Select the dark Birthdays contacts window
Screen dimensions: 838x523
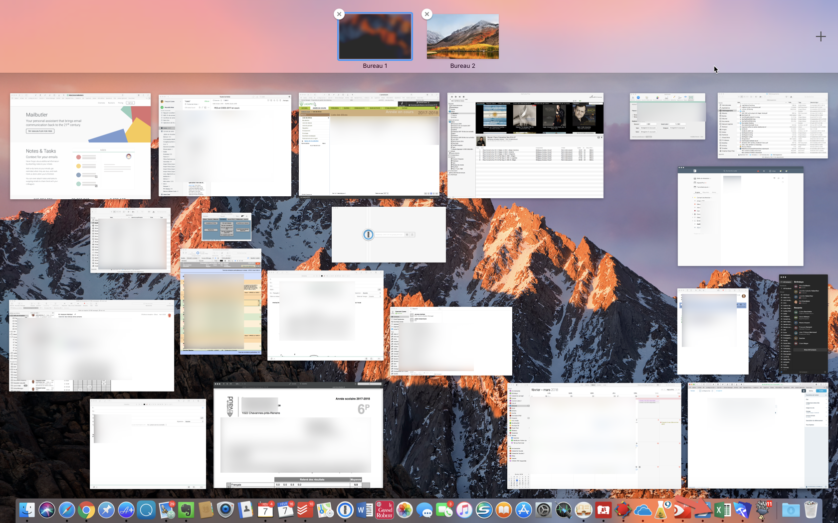click(x=803, y=324)
